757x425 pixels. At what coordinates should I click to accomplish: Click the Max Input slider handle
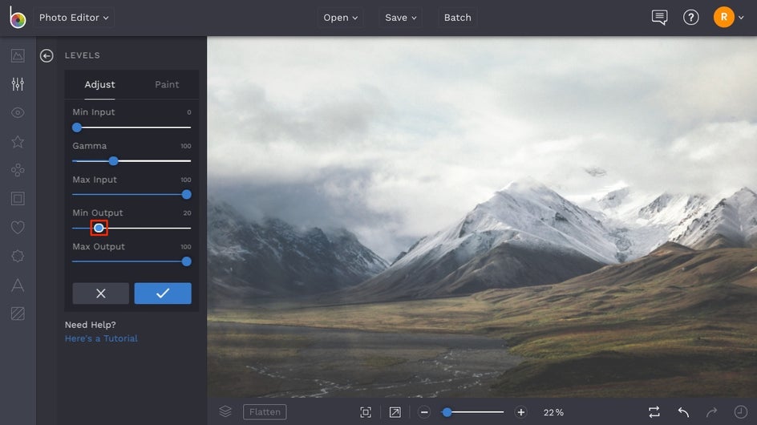[186, 195]
